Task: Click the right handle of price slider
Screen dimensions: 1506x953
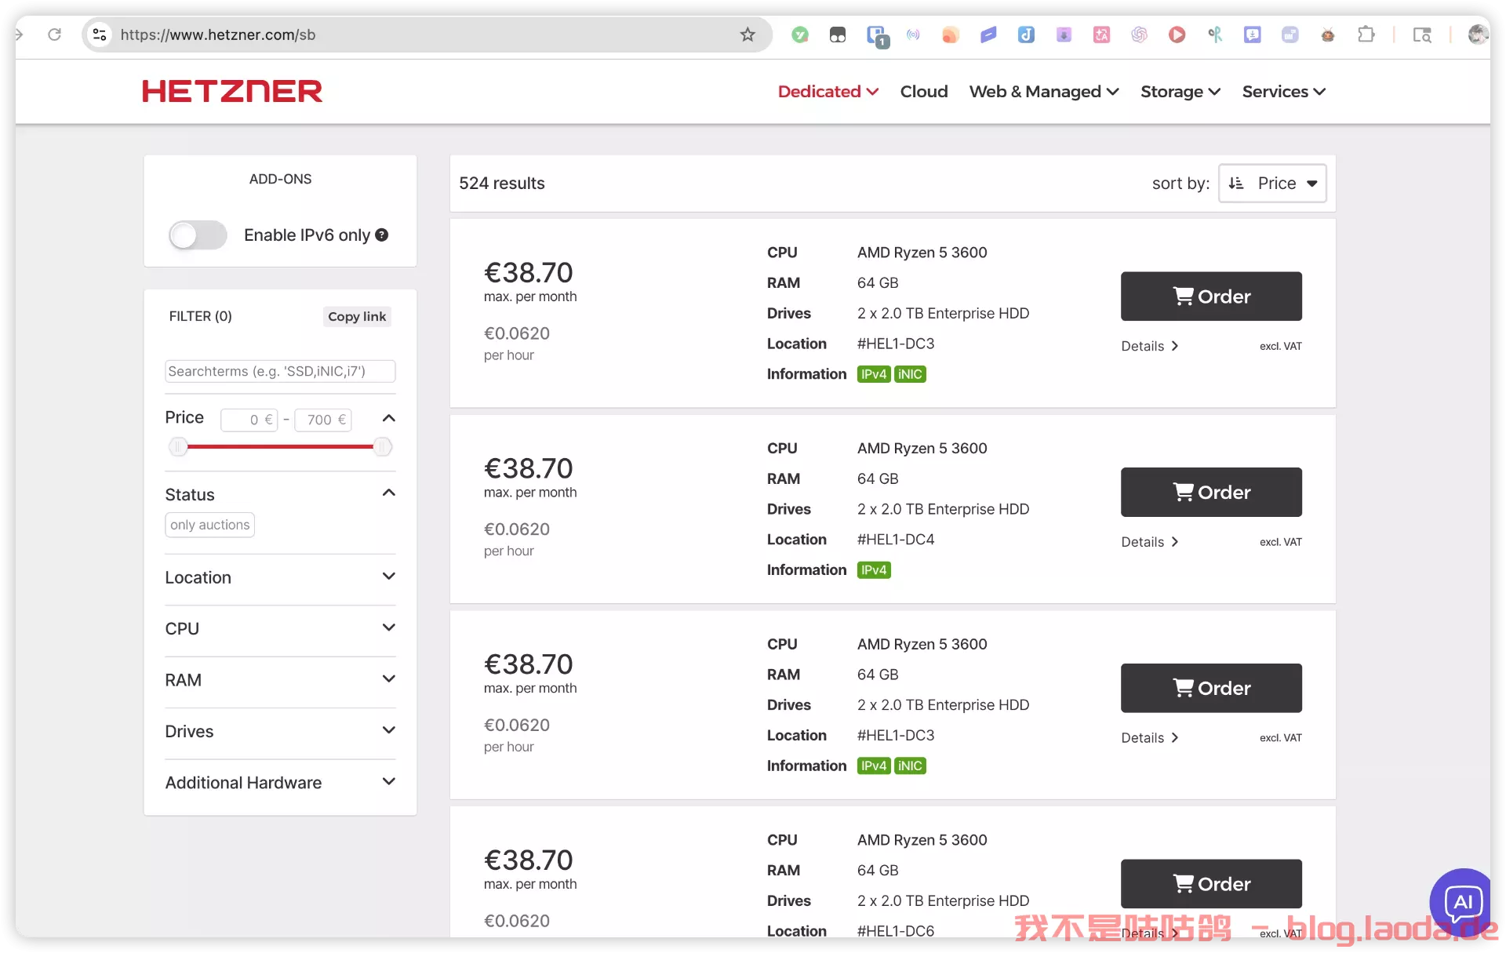Action: (382, 447)
